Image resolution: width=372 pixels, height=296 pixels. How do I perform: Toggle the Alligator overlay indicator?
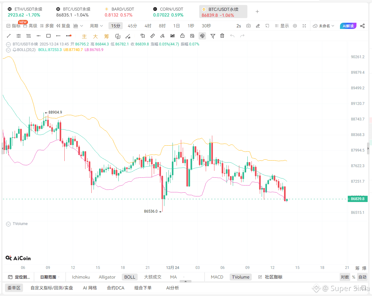pos(107,277)
